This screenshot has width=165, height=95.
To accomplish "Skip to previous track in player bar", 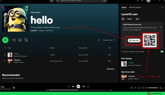I will point(73,86).
